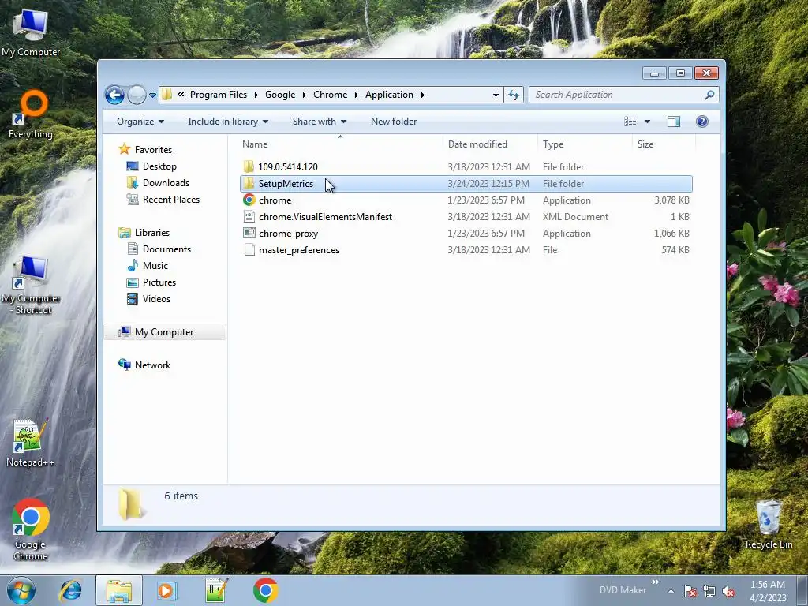Select Google in the address breadcrumb
Screen dimensions: 808x606
[280, 95]
